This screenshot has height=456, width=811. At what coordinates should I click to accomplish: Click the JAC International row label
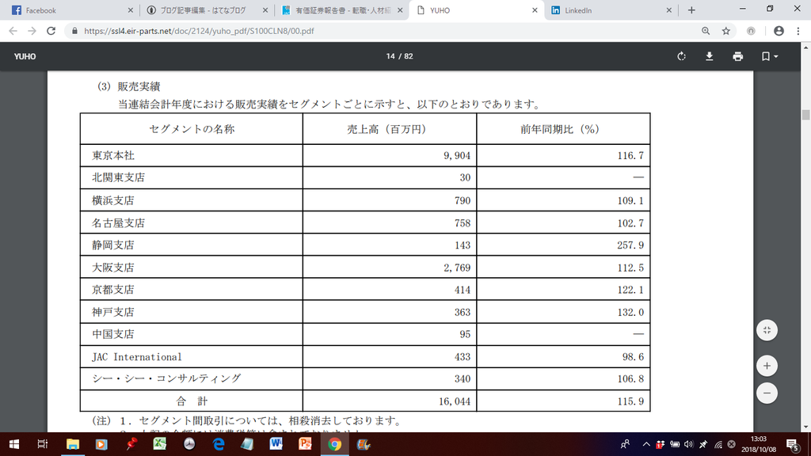[136, 357]
